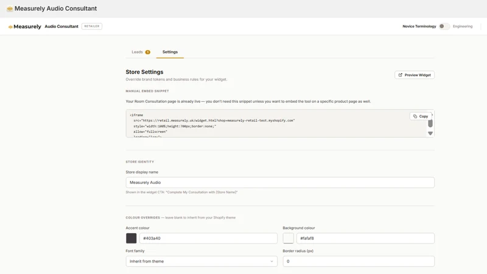Copy the embed snippet code

pyautogui.click(x=421, y=116)
